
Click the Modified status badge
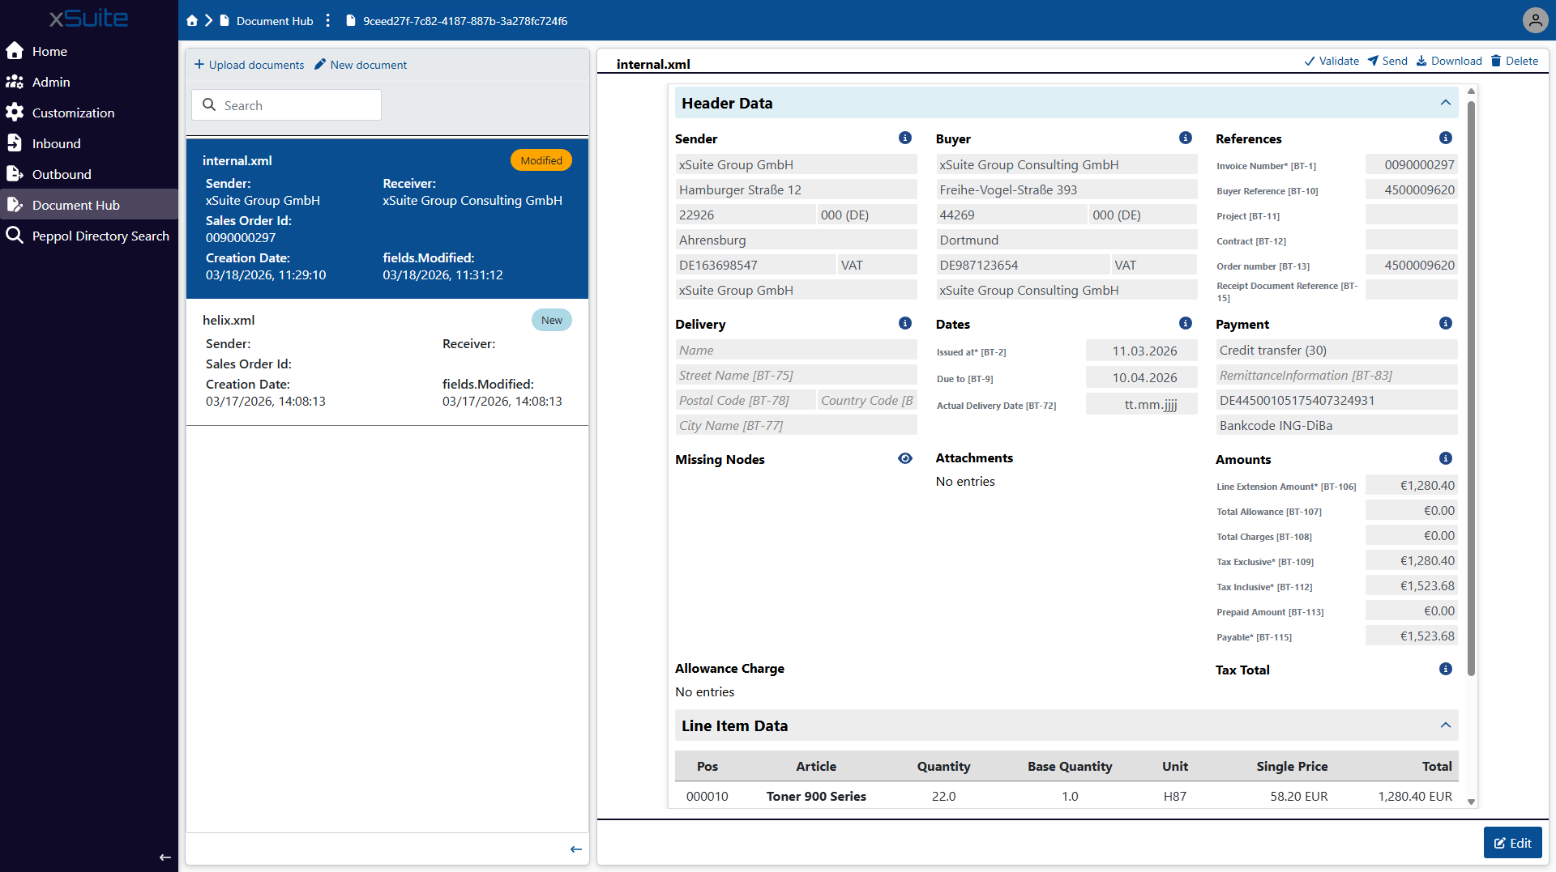541,160
